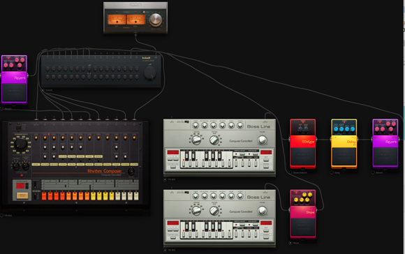Click the right red display on the upper Bass Line
This screenshot has height=254, width=405.
point(266,152)
